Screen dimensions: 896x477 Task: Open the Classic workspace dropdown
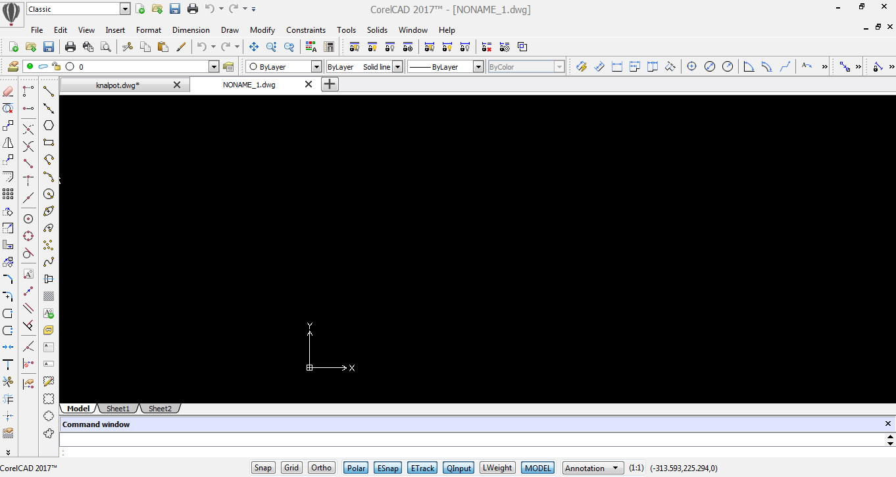tap(125, 9)
